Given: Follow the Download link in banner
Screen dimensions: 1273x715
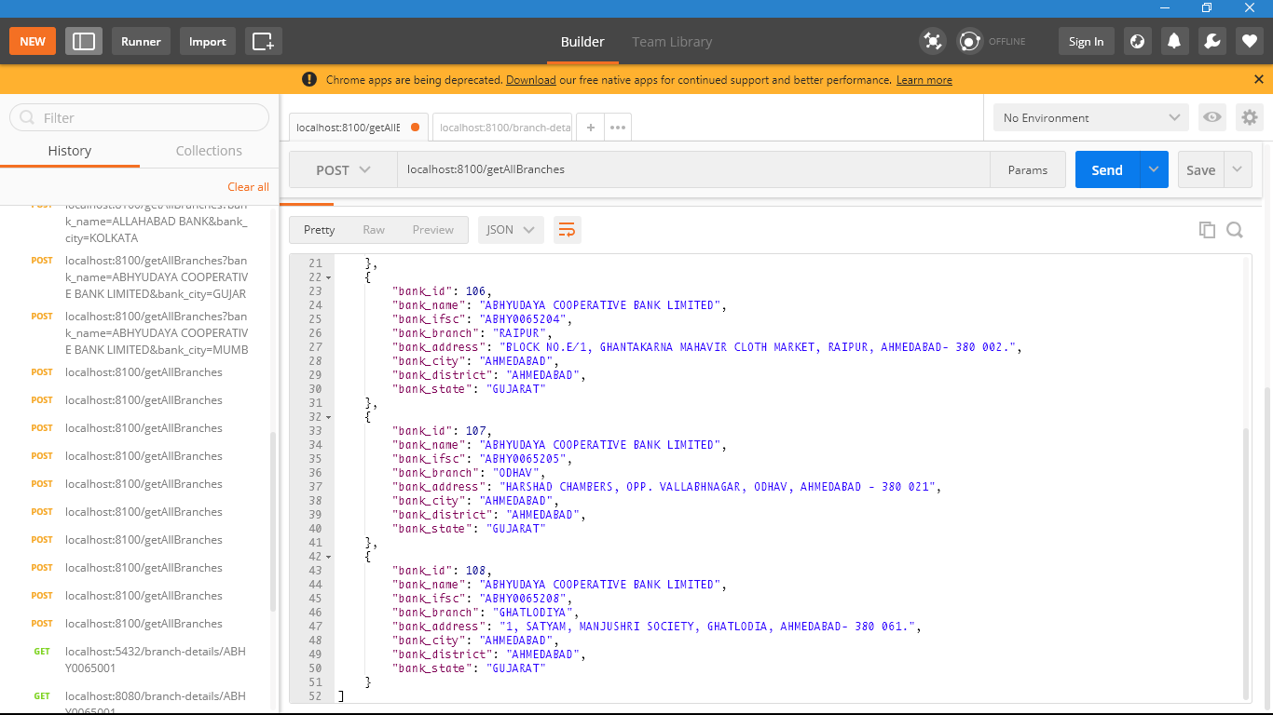Looking at the screenshot, I should point(531,80).
